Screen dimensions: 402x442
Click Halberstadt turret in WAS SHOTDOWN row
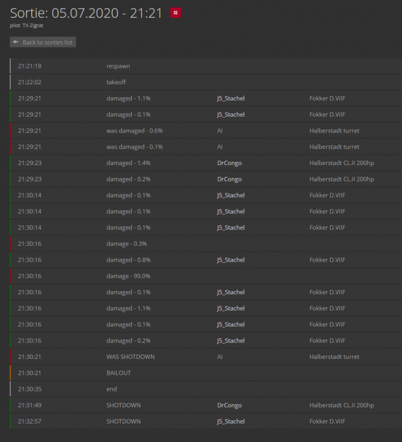point(334,357)
